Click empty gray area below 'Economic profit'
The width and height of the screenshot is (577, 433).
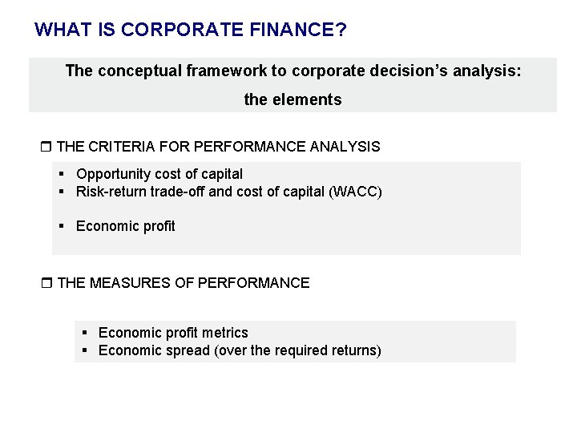(286, 245)
